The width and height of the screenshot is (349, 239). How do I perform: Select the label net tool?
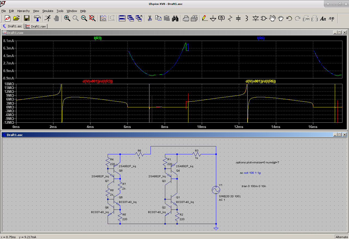pyautogui.click(x=222, y=18)
